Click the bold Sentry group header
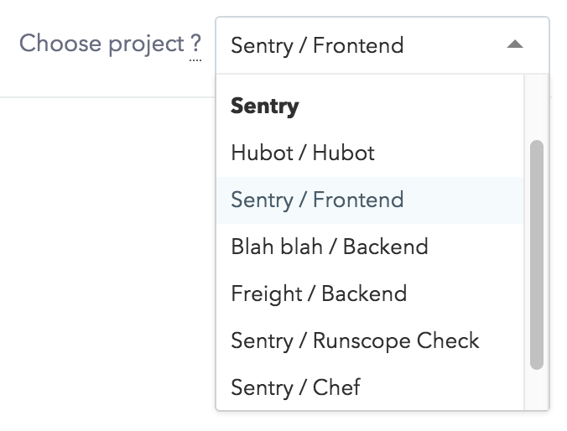 265,106
